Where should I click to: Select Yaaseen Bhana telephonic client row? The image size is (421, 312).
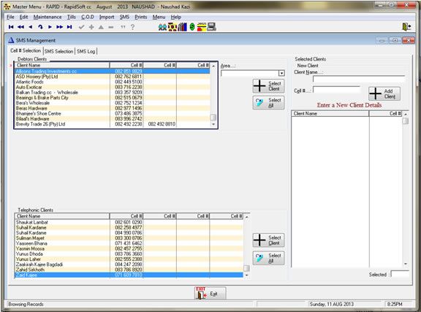pyautogui.click(x=129, y=243)
